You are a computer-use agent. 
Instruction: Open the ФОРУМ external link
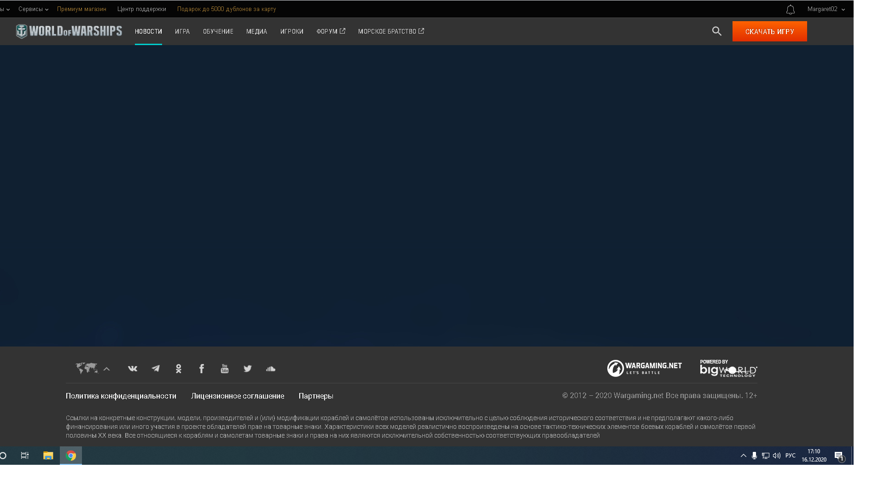pos(331,31)
